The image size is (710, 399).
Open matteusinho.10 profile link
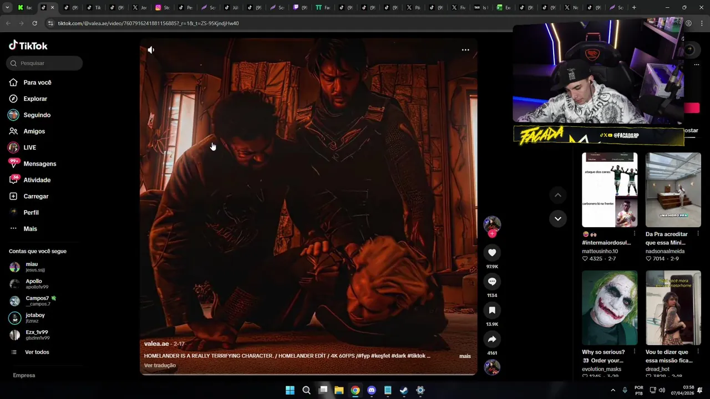click(600, 251)
